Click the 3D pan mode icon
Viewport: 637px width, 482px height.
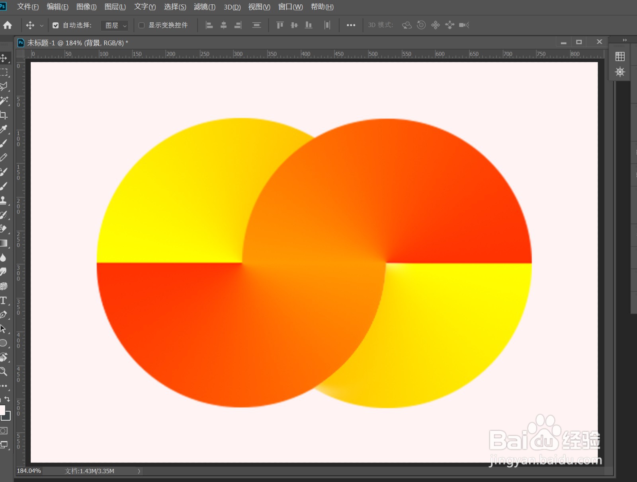[x=436, y=25]
